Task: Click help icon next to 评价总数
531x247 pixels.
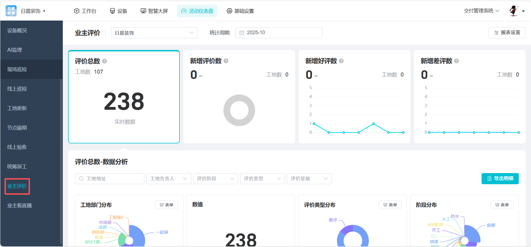Action: 104,61
